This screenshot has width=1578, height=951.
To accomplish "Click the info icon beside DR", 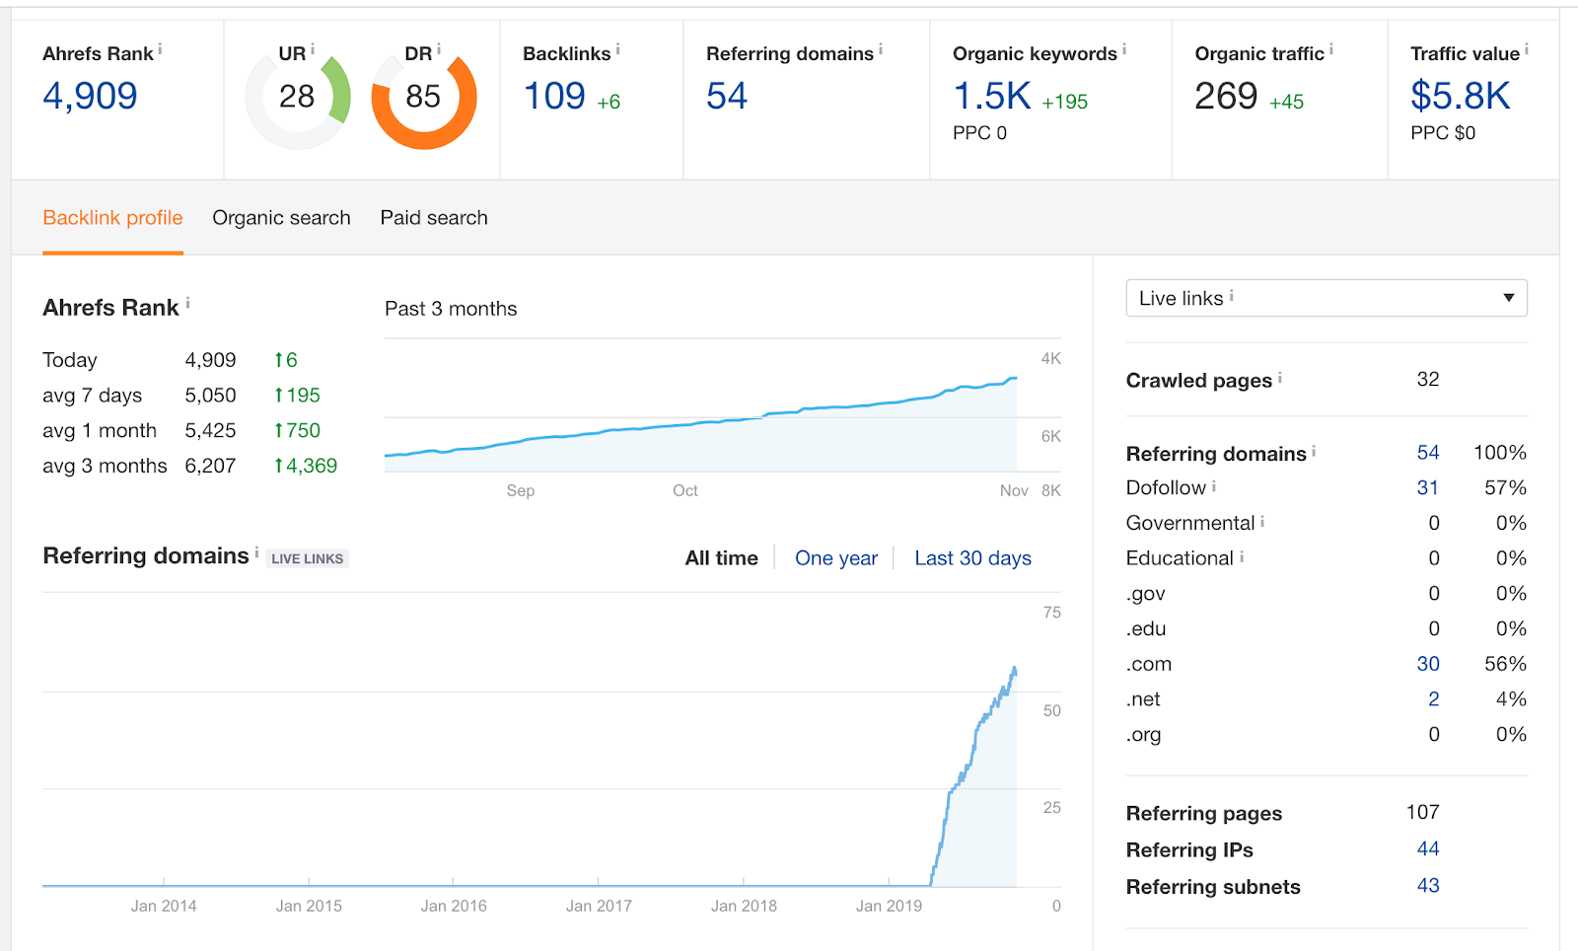I will tap(439, 48).
